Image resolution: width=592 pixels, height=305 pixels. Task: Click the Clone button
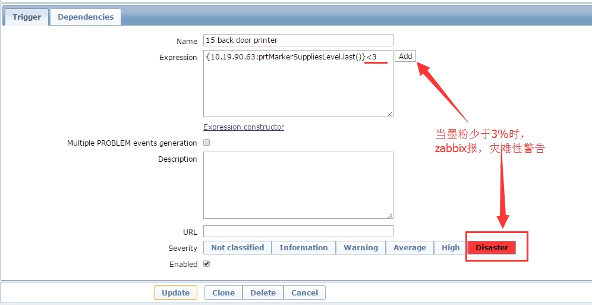(223, 293)
